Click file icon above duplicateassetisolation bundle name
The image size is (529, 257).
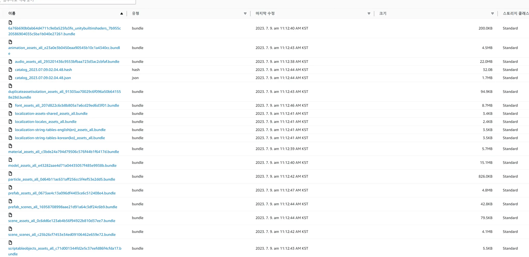[10, 86]
